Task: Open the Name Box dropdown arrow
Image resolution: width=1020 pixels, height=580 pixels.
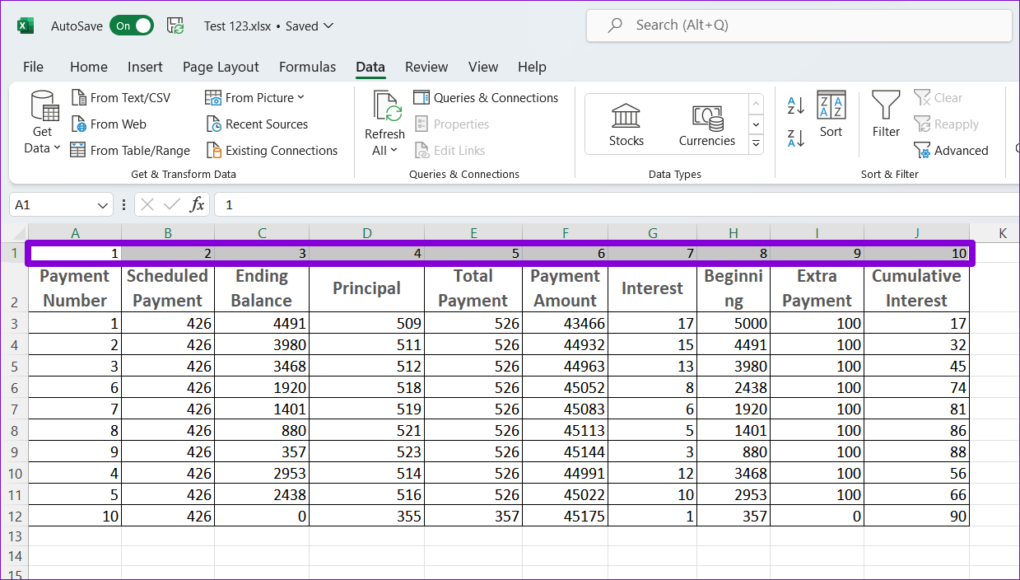Action: (104, 205)
